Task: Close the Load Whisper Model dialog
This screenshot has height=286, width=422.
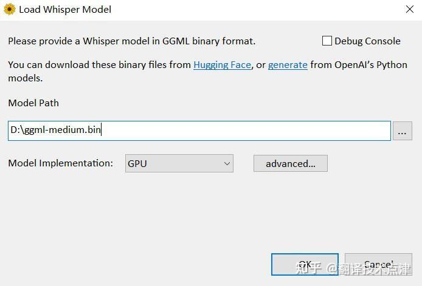Action: tap(410, 9)
